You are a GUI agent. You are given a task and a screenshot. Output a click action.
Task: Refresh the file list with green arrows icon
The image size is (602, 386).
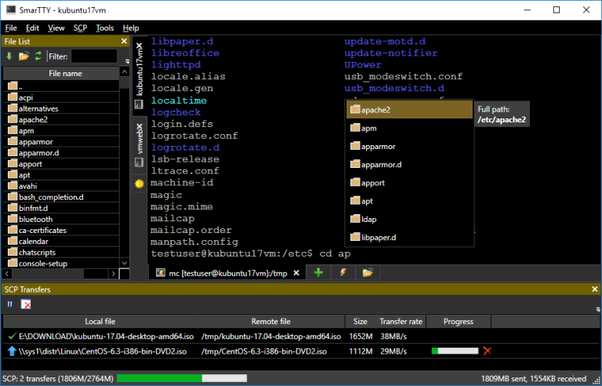pyautogui.click(x=38, y=56)
